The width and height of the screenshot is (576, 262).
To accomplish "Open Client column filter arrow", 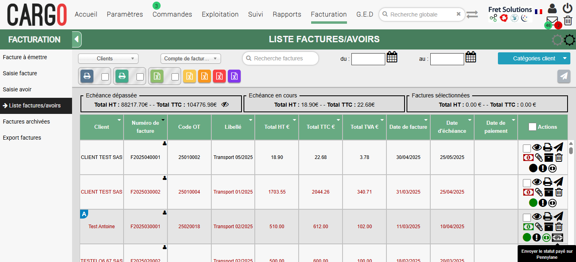I will pyautogui.click(x=119, y=120).
